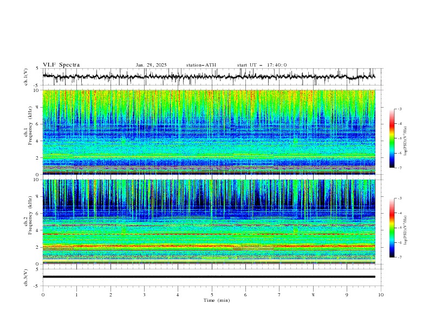Click the time axis tick label '7'
Viewport: 429px width, 331px height.
coord(279,295)
